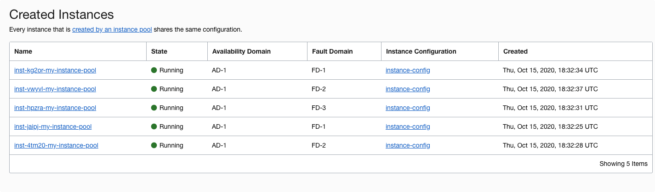Click the Availability Domain column header
Viewport: 655px width, 192px height.
[241, 51]
